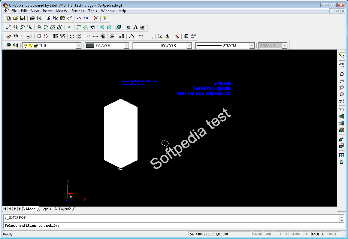Cut the selection with the scissors icon

tap(49, 18)
